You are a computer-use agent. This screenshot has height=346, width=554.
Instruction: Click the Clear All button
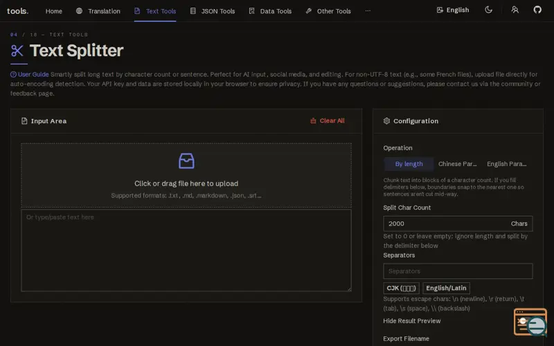click(327, 120)
